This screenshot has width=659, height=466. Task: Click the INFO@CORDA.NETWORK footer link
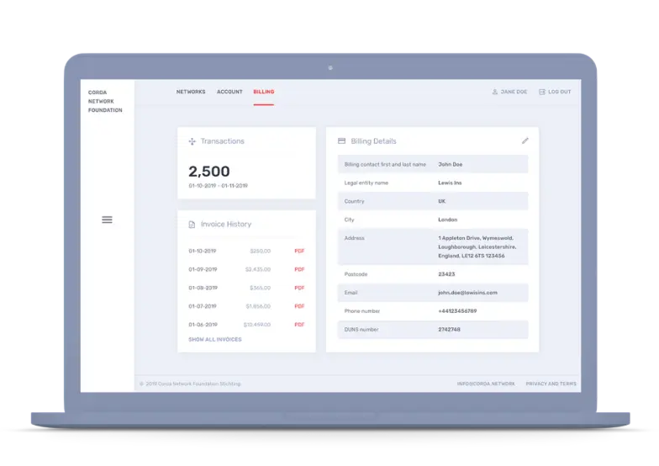tap(486, 384)
